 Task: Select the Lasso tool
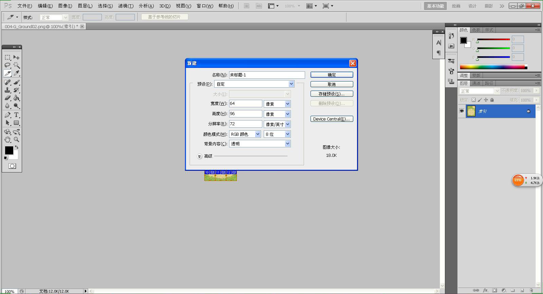(7, 65)
